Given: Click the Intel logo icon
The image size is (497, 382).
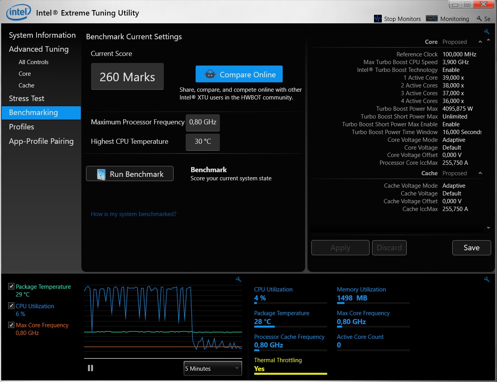Looking at the screenshot, I should (x=18, y=12).
